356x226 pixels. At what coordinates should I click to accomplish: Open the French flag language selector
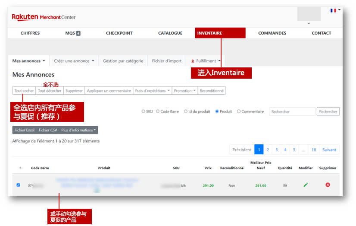(x=335, y=10)
